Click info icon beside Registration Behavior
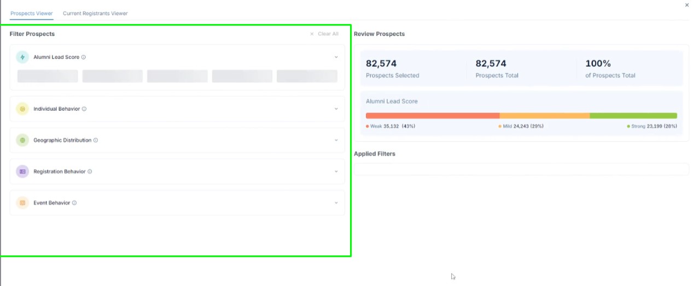This screenshot has width=693, height=286. pyautogui.click(x=90, y=171)
